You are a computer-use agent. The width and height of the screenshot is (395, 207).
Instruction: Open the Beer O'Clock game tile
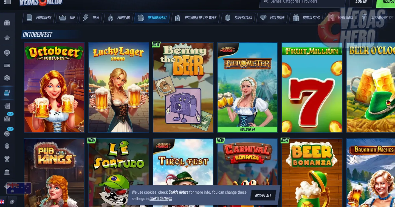click(x=371, y=88)
